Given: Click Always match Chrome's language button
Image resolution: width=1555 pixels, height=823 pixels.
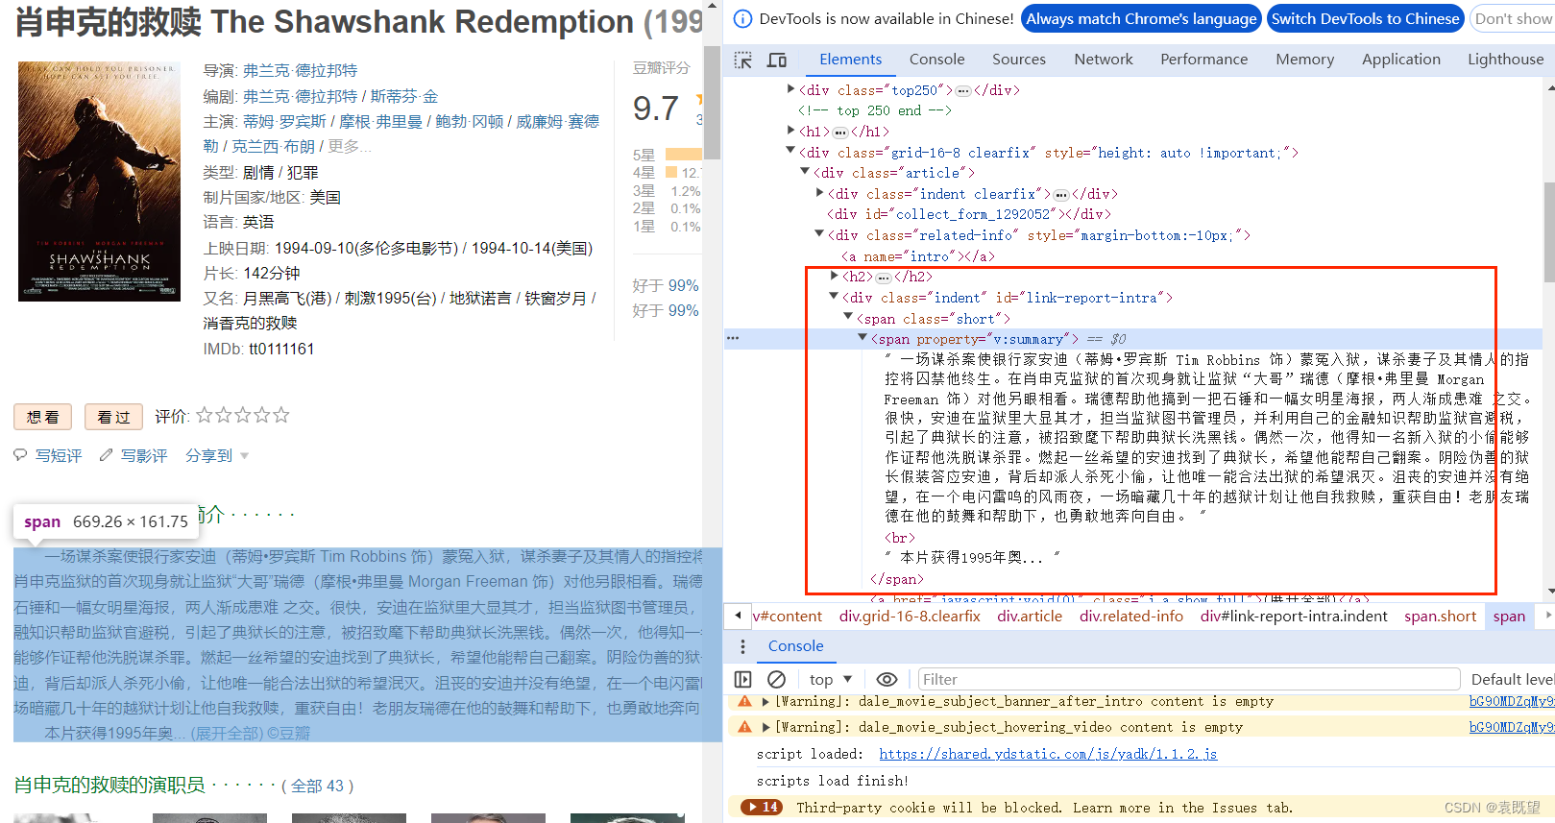Looking at the screenshot, I should click(x=1140, y=18).
